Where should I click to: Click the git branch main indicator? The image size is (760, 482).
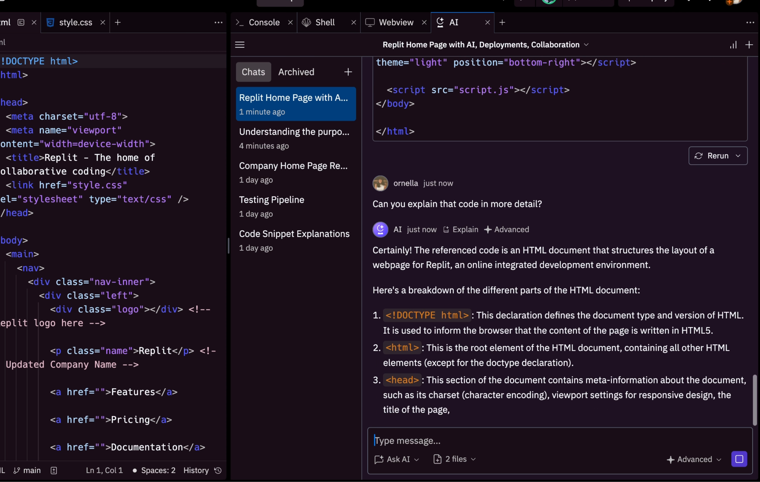tap(27, 470)
